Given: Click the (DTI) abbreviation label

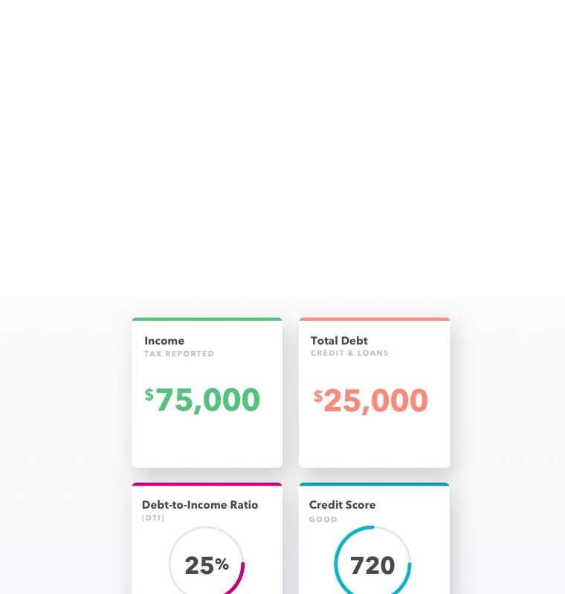Looking at the screenshot, I should (153, 518).
